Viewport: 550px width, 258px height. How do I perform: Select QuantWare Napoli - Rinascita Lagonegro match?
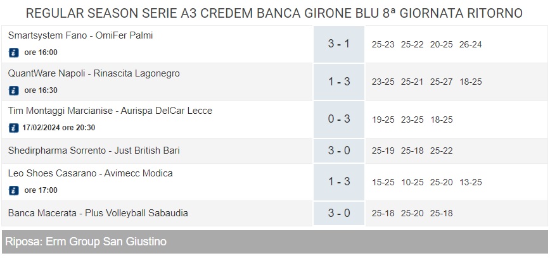(94, 73)
